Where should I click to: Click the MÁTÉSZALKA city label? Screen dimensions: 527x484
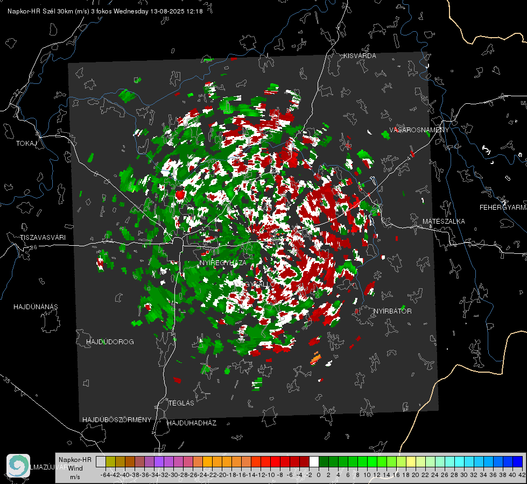(444, 222)
